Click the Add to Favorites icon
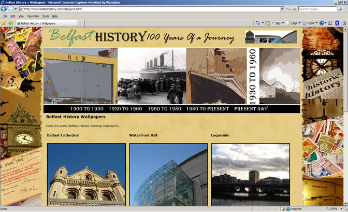 10,23
